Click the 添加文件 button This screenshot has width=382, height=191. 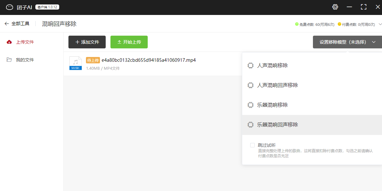[x=87, y=42]
